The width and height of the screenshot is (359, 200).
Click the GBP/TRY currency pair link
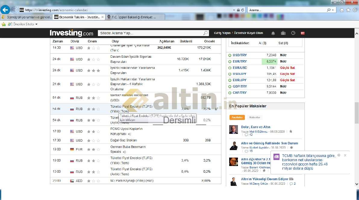click(240, 86)
